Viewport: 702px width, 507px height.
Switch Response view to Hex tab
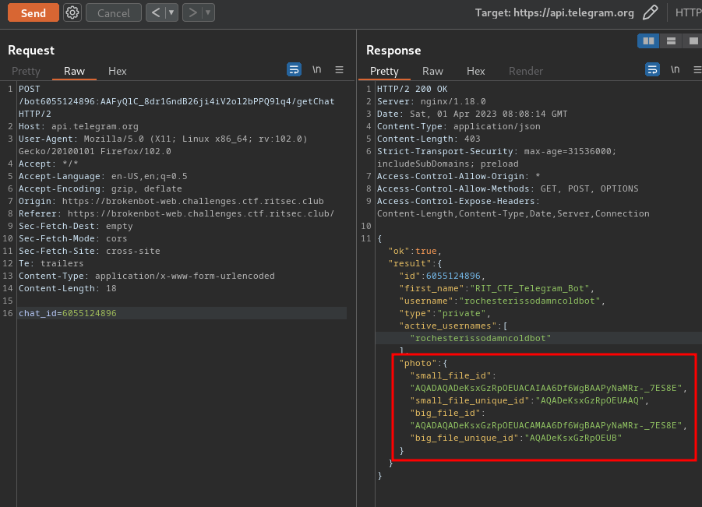[x=475, y=71]
